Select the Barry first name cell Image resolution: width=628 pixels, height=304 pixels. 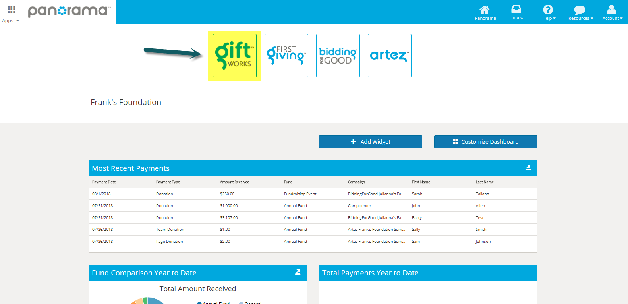coord(417,218)
